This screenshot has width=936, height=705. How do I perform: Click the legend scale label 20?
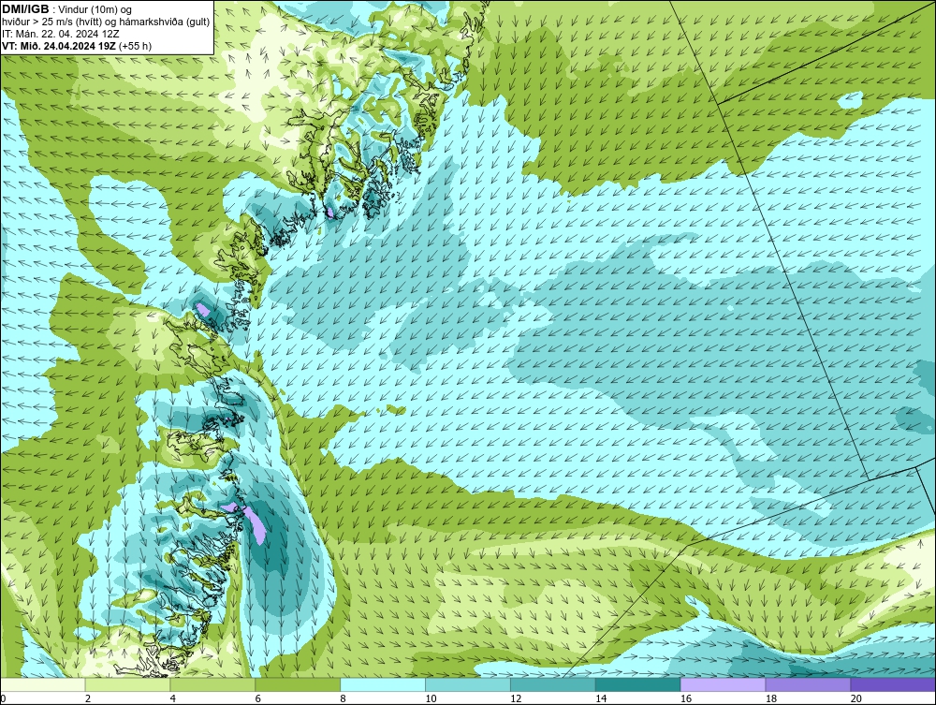[x=856, y=698]
